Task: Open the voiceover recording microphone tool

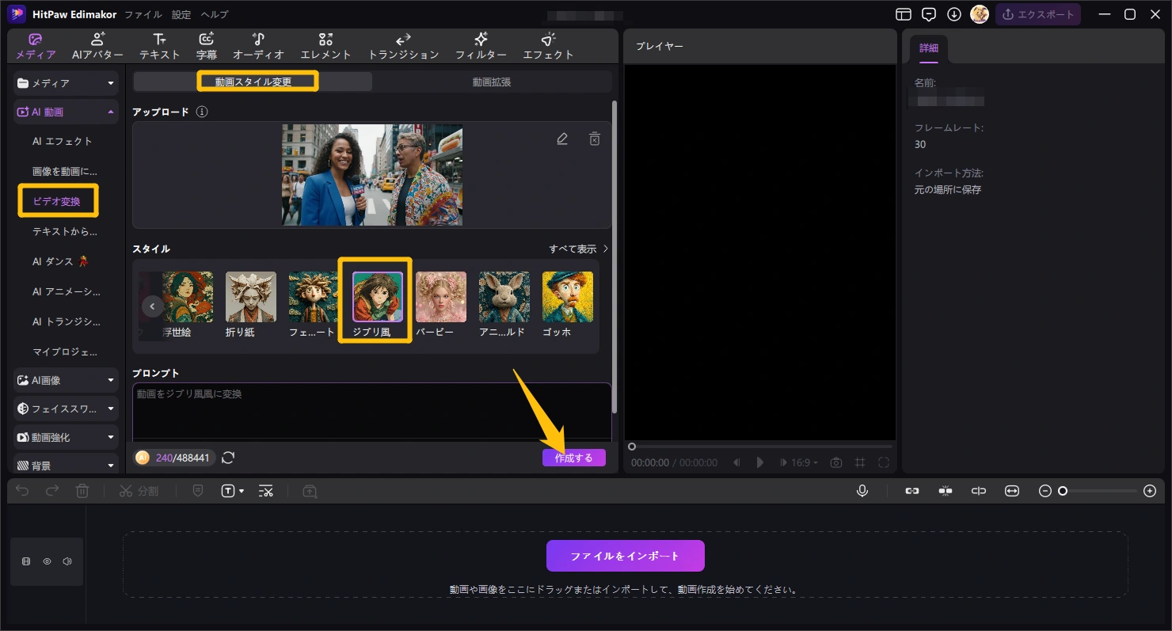Action: click(x=862, y=491)
